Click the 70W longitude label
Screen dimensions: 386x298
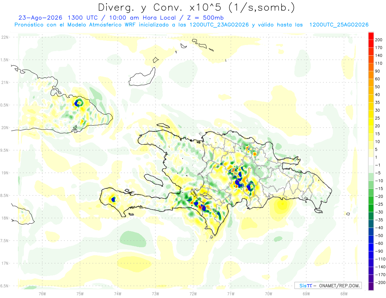(269, 293)
